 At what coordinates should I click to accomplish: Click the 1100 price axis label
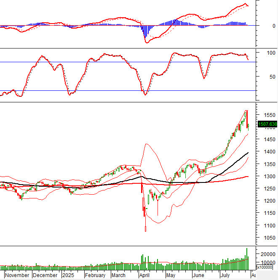coord(270,226)
